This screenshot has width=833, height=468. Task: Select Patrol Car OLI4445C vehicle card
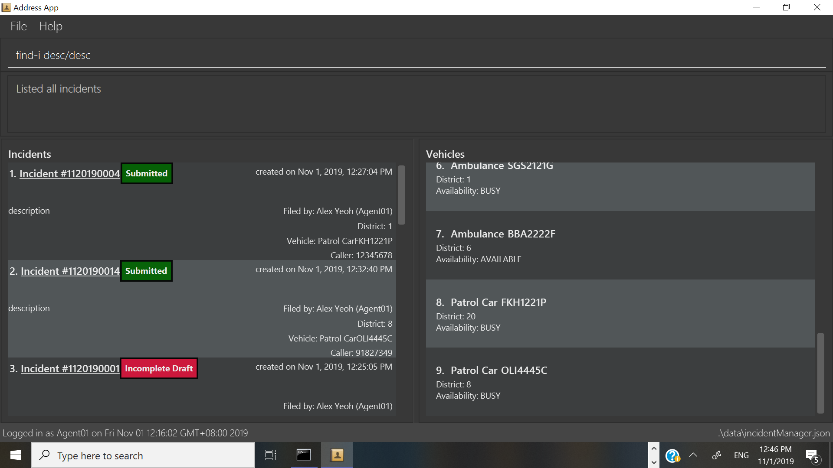click(620, 382)
